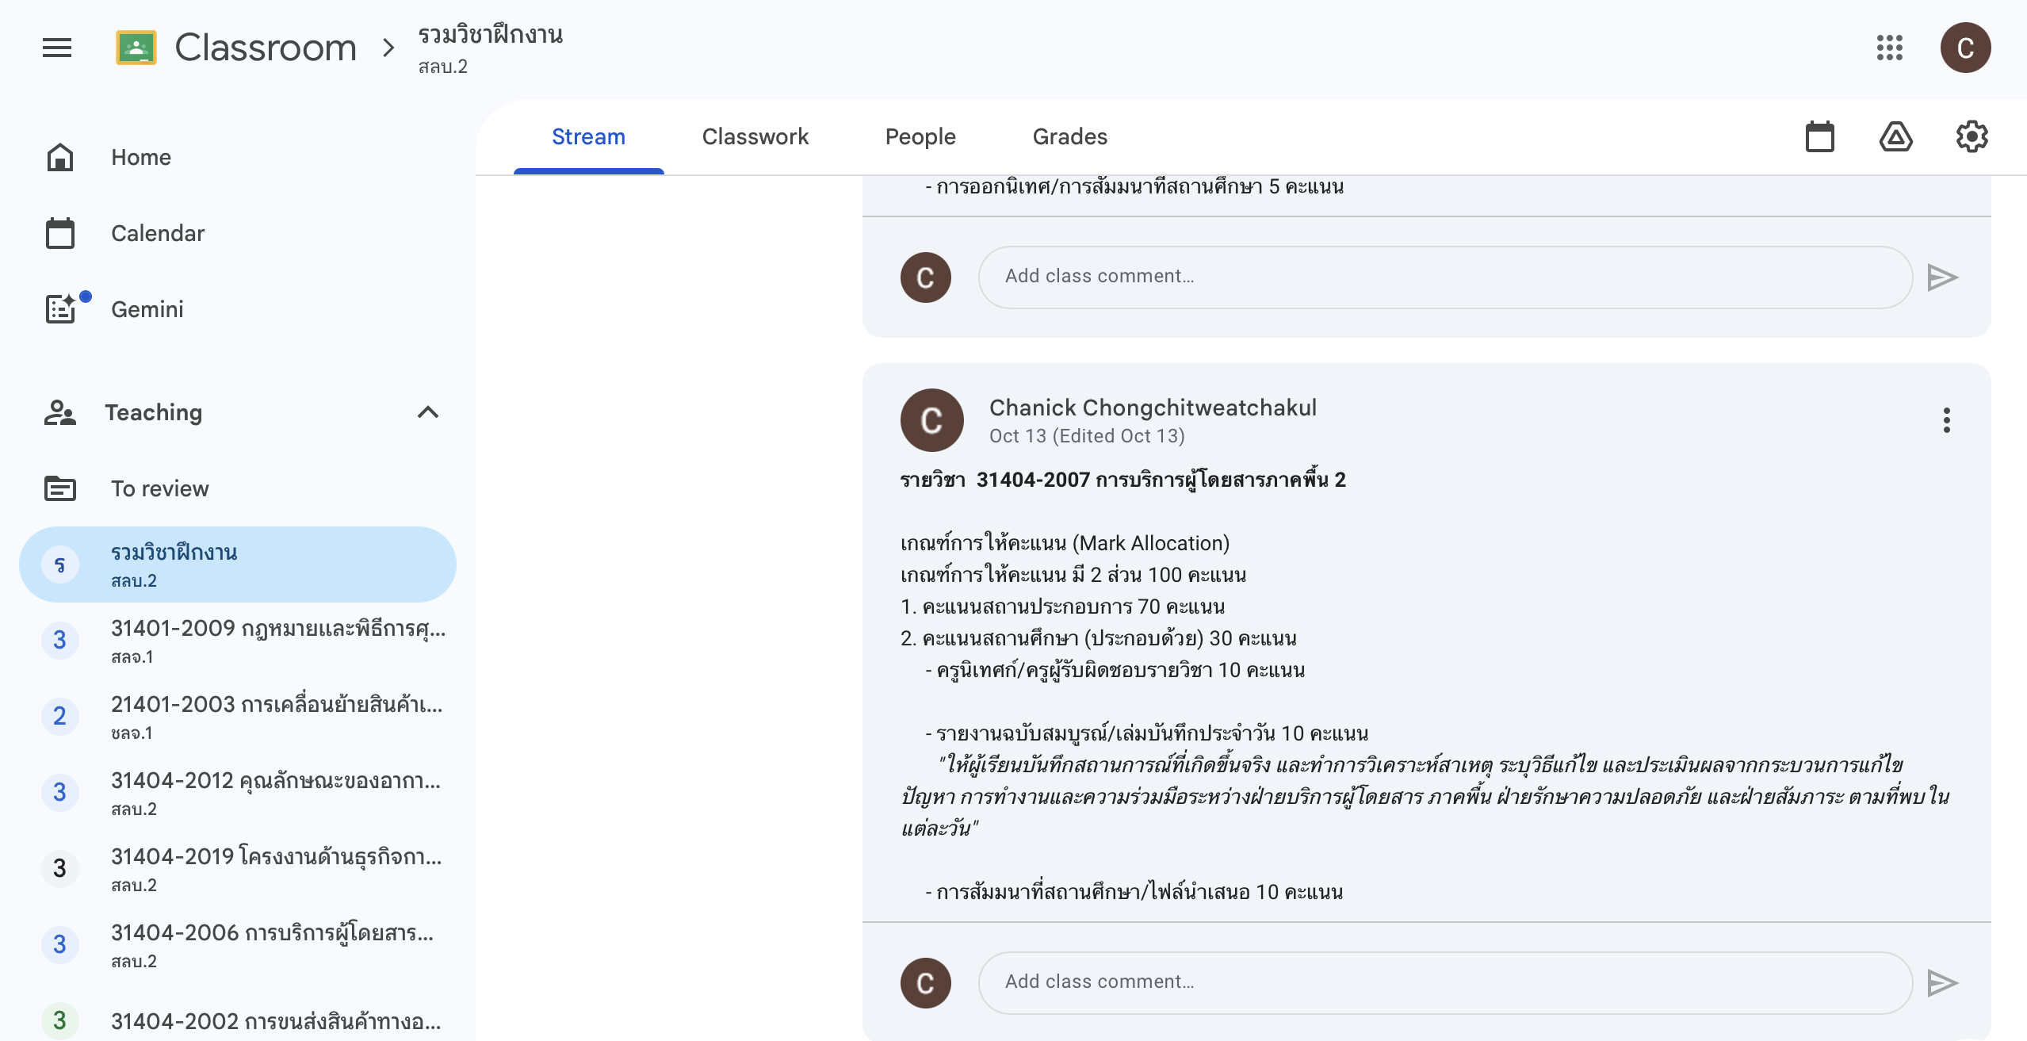Open class 31404-2002 การขนส่งสินค้าทางอากาศ
This screenshot has height=1041, width=2027.
point(238,1021)
